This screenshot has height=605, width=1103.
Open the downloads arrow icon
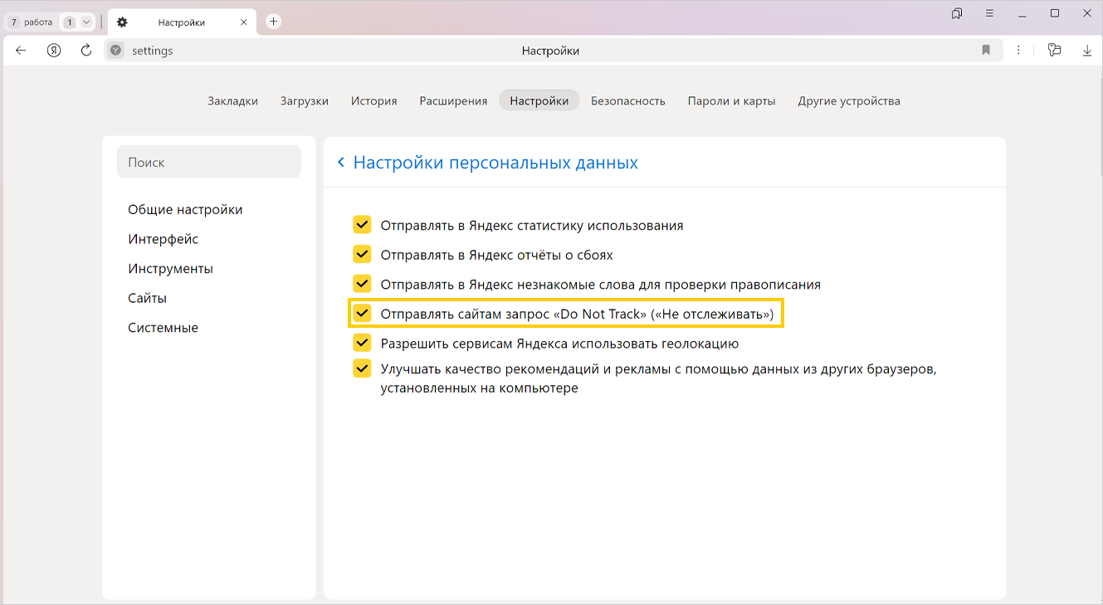pos(1087,51)
